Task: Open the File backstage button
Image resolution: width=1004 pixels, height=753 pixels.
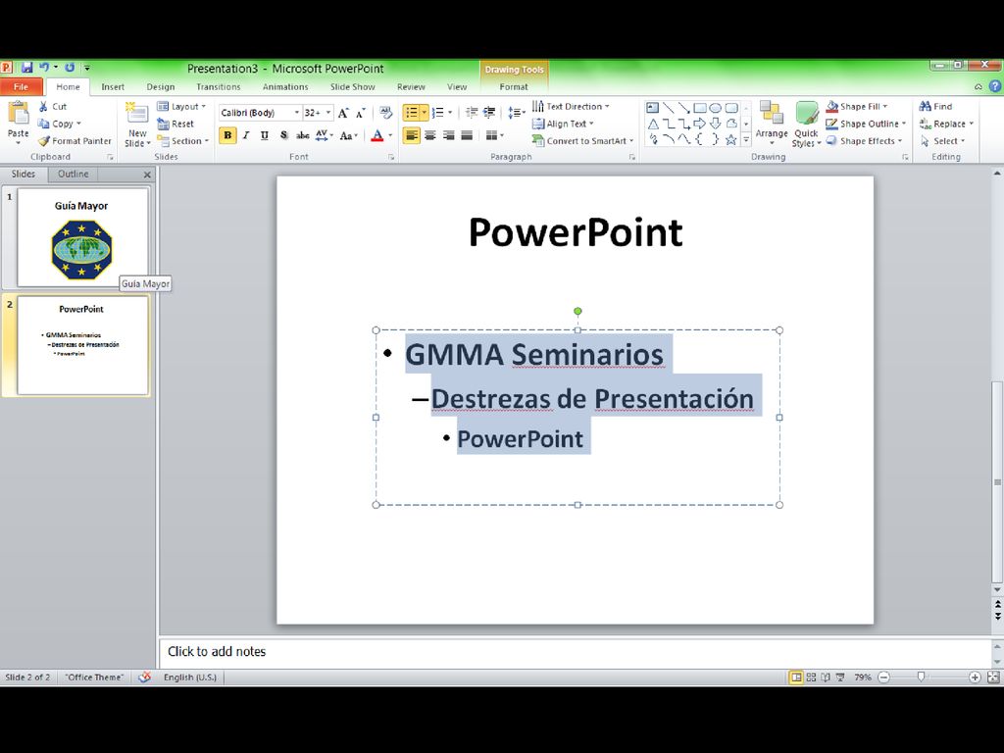Action: pos(22,86)
